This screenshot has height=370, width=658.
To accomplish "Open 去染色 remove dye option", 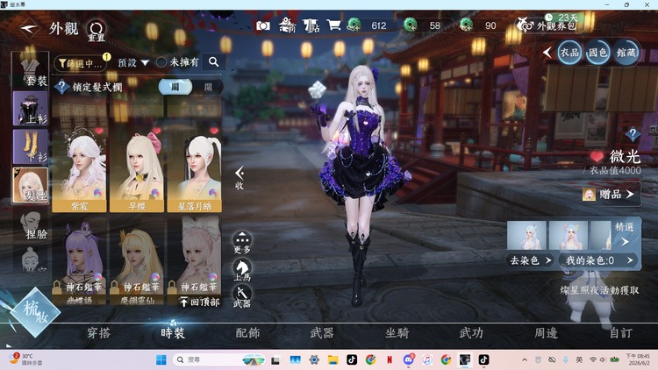I will click(x=531, y=260).
